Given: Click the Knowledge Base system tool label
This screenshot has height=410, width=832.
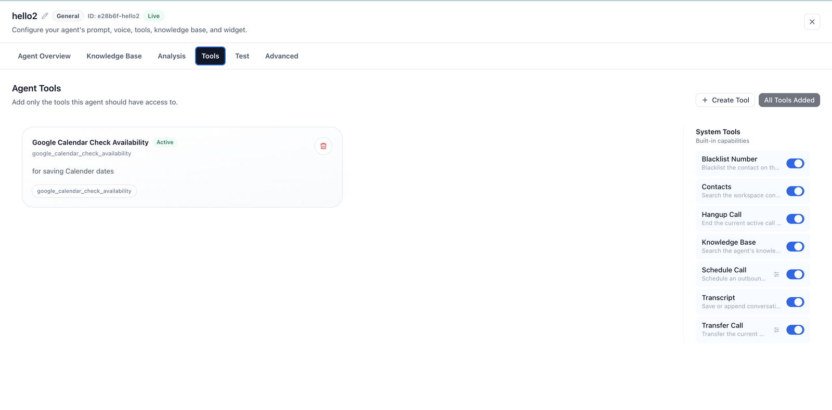Looking at the screenshot, I should coord(729,242).
